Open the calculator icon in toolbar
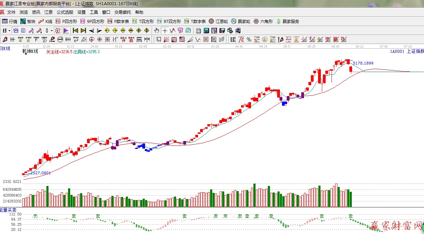Viewport: 424px width, 234px height. point(206,31)
